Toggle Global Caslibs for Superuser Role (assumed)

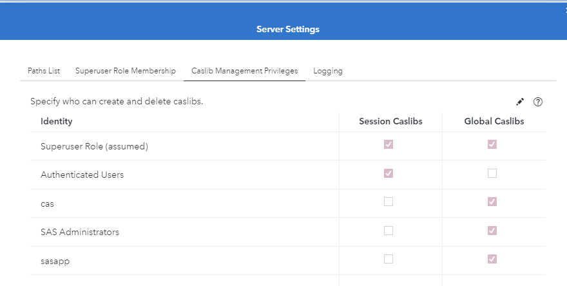(492, 145)
